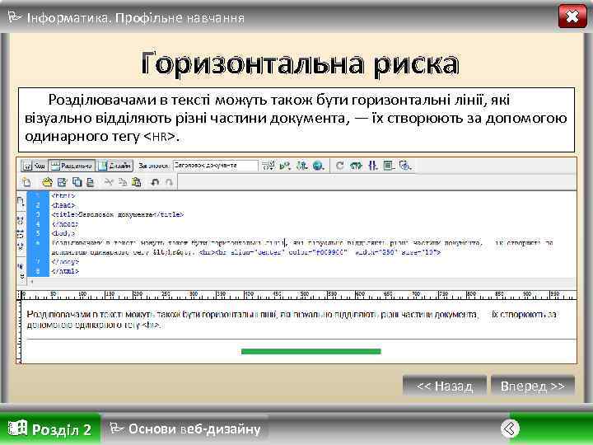
Task: Click the blue visual aids bars icon
Action: click(x=373, y=166)
